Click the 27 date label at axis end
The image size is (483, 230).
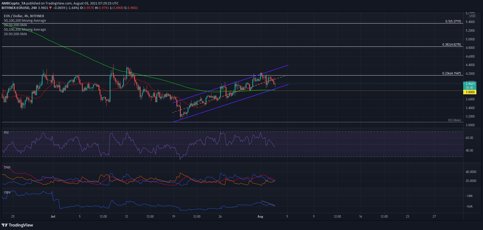(434, 217)
